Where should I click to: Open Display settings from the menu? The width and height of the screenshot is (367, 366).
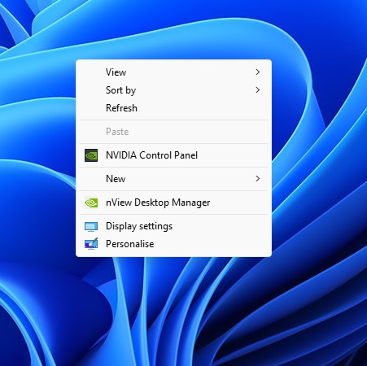click(173, 226)
